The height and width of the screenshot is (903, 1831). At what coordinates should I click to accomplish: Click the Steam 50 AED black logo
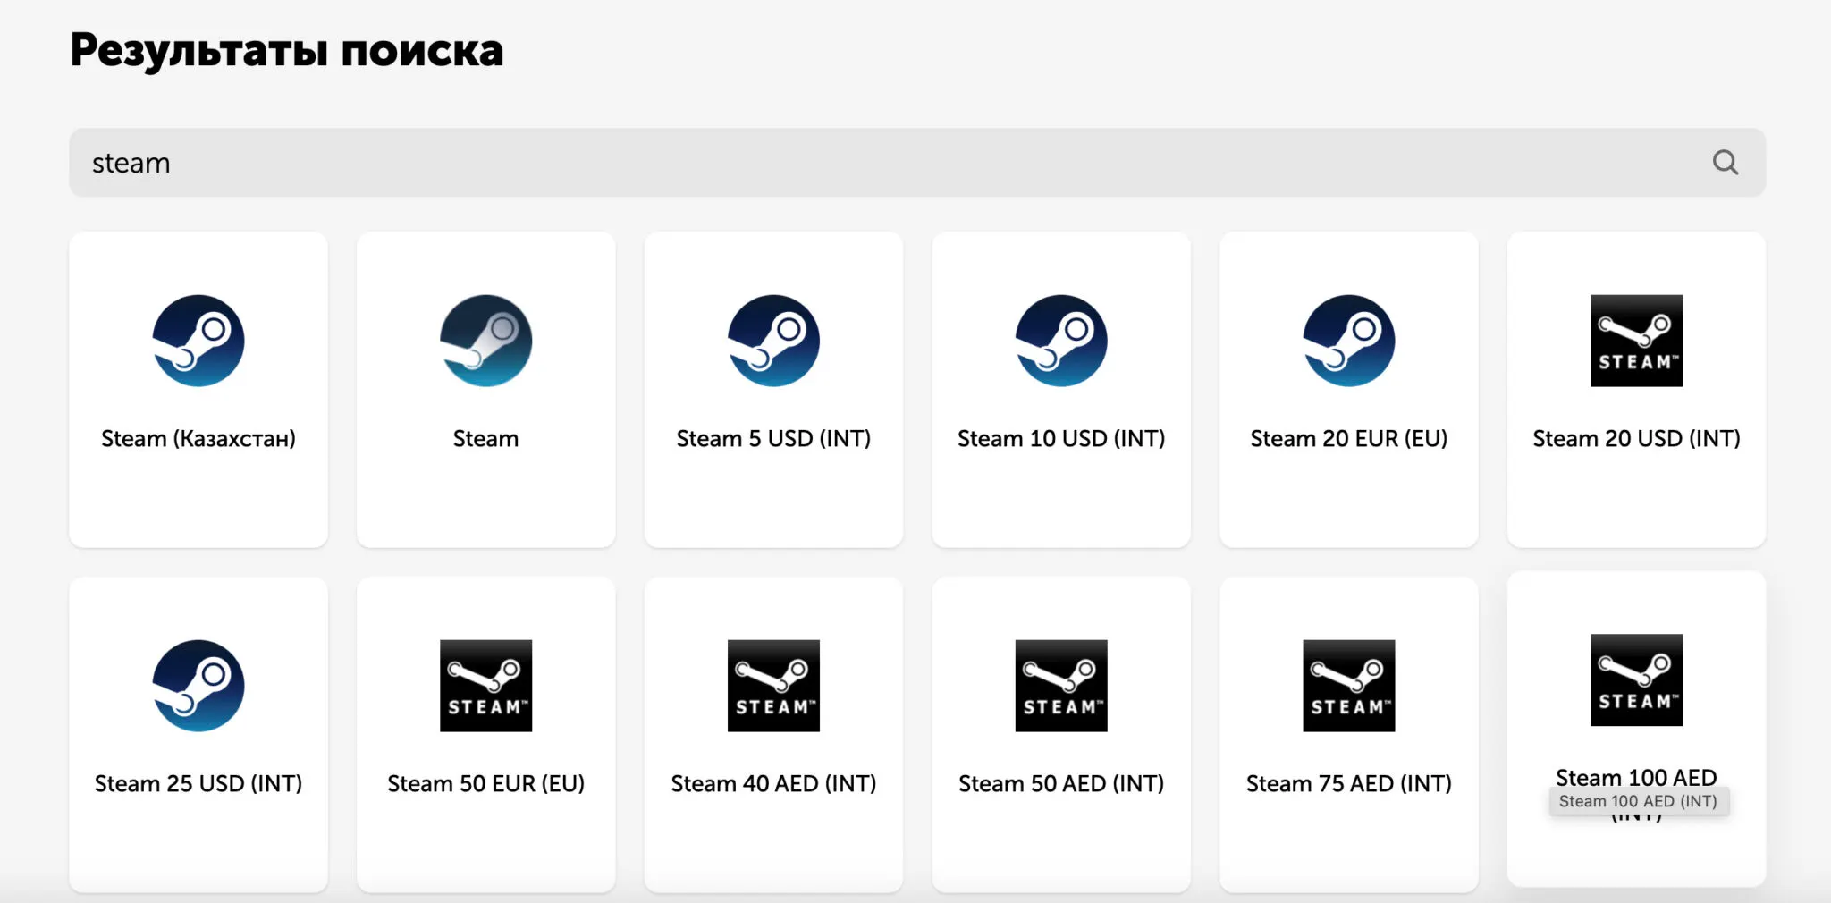pos(1061,686)
